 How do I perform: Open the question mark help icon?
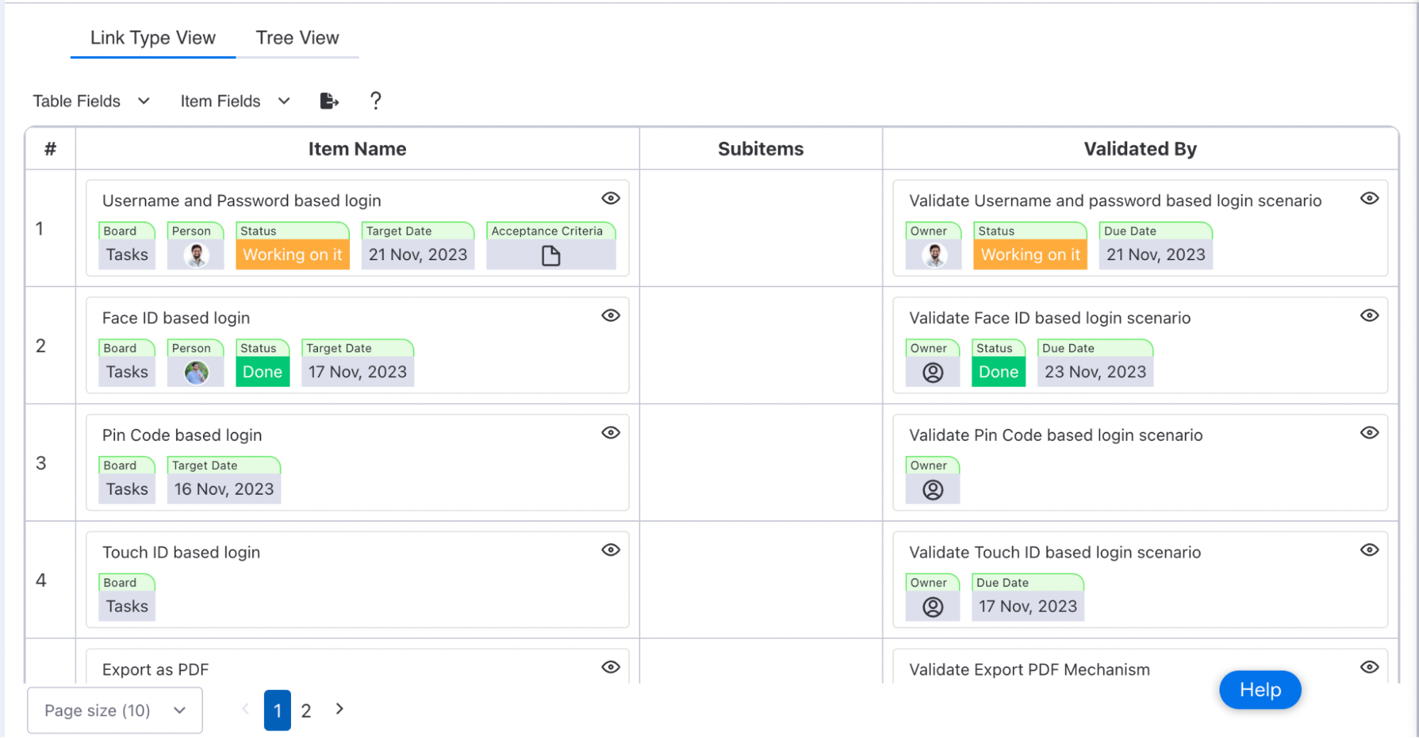tap(376, 101)
